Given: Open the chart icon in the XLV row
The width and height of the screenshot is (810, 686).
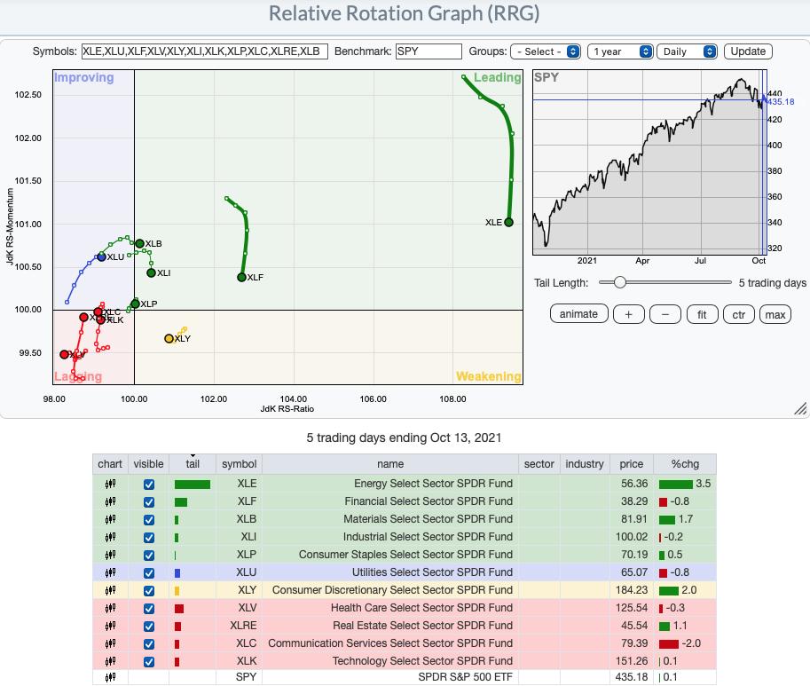Looking at the screenshot, I should pos(110,608).
